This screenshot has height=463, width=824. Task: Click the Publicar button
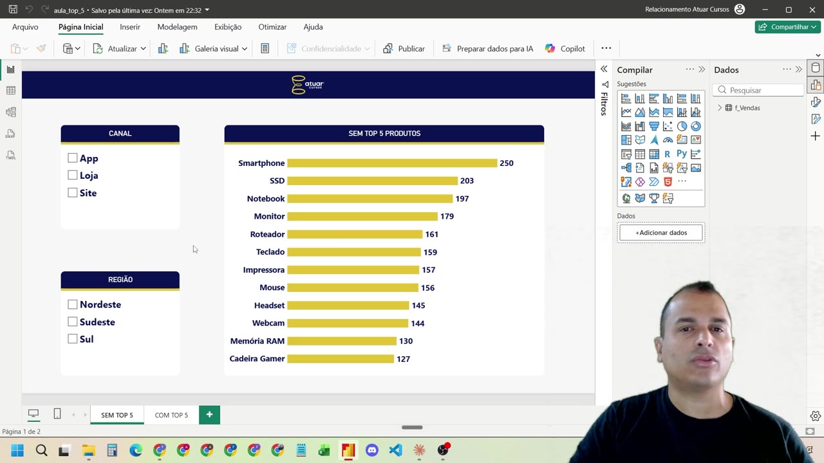404,48
